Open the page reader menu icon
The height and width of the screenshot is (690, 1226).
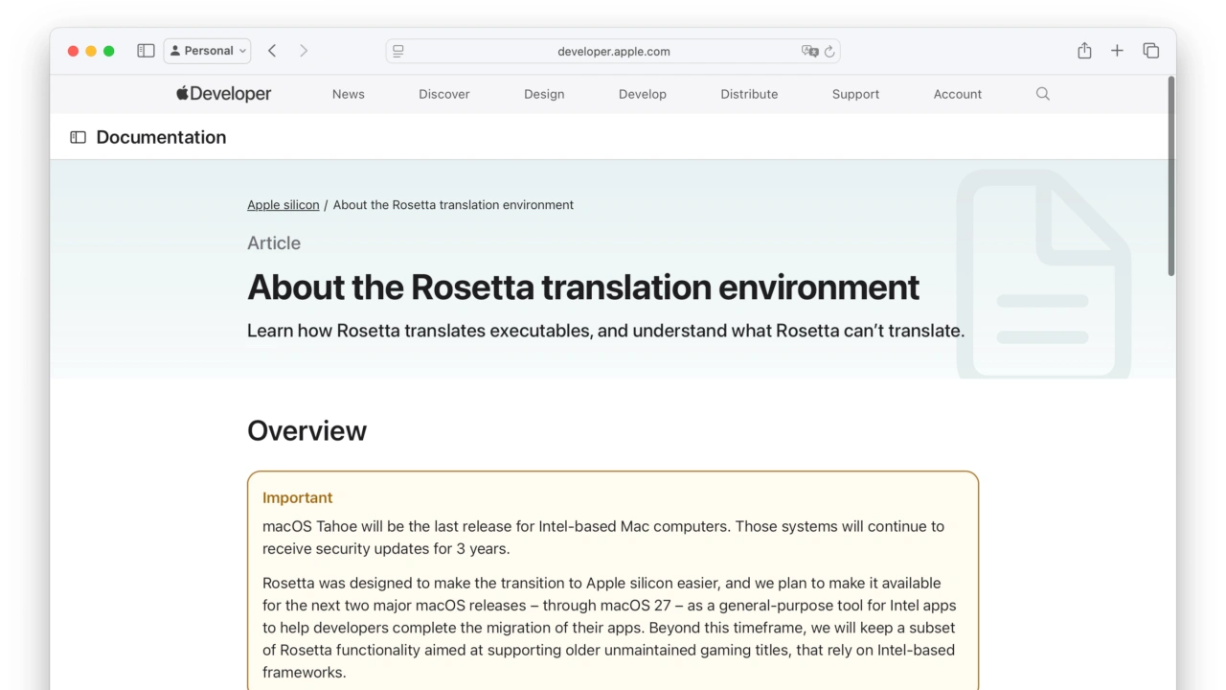[x=398, y=52]
